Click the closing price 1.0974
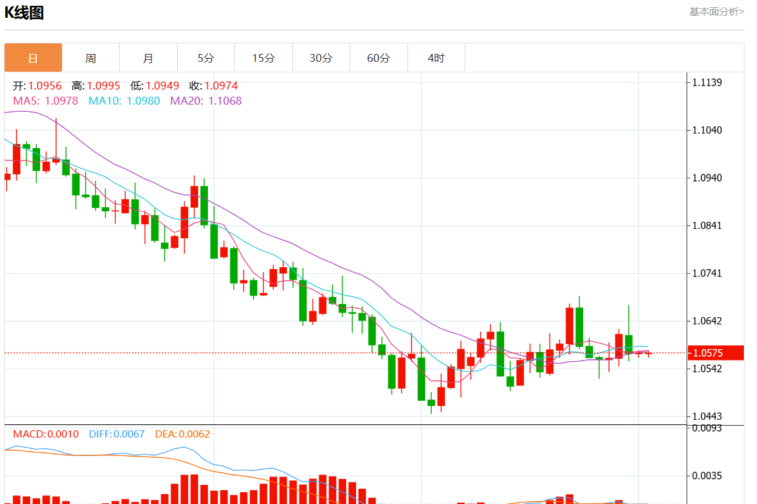Screen dimensions: 757x504 click(x=221, y=86)
